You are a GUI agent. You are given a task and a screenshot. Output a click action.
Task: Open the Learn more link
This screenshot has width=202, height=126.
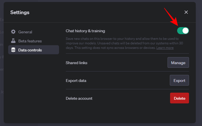point(165,48)
